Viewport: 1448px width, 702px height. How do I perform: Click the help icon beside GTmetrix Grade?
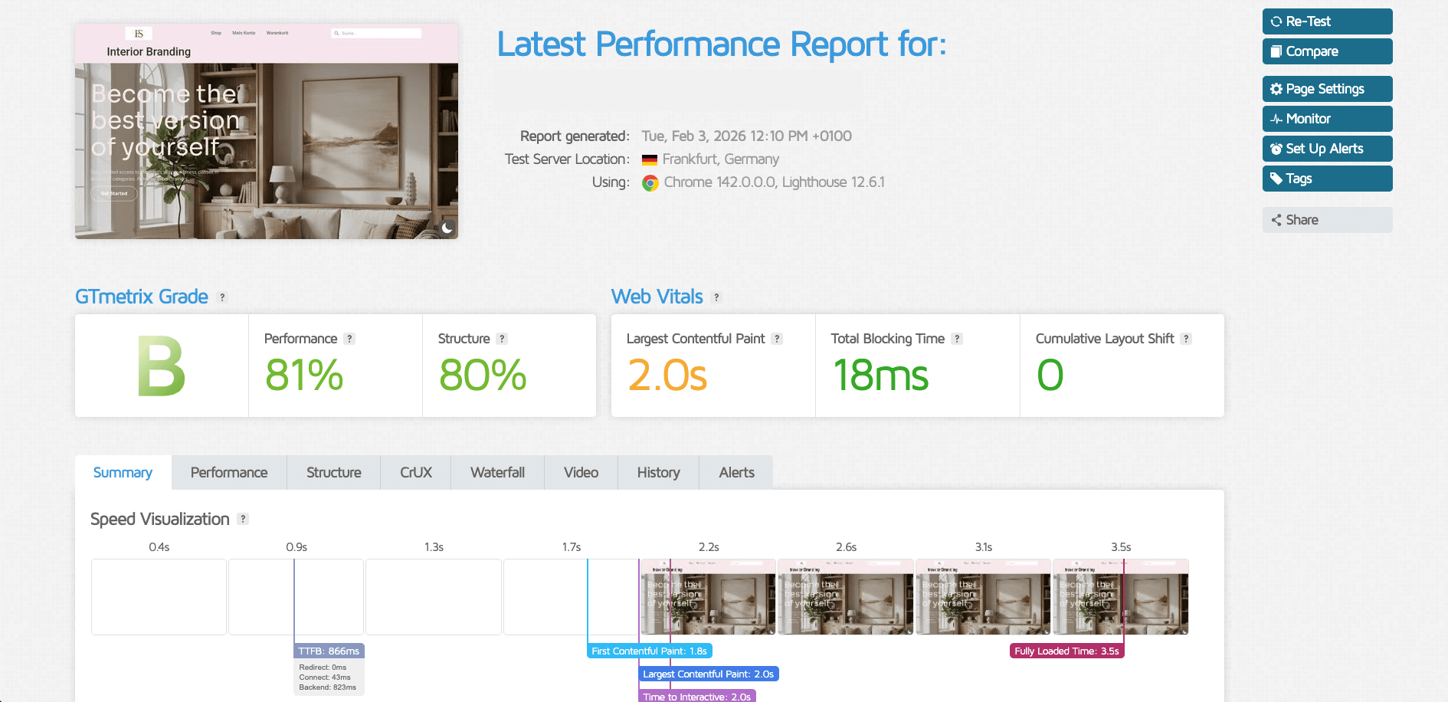222,297
